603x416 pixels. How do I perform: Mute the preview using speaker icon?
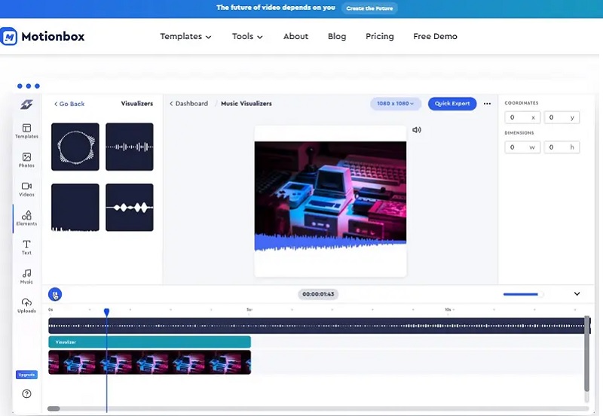pyautogui.click(x=417, y=130)
